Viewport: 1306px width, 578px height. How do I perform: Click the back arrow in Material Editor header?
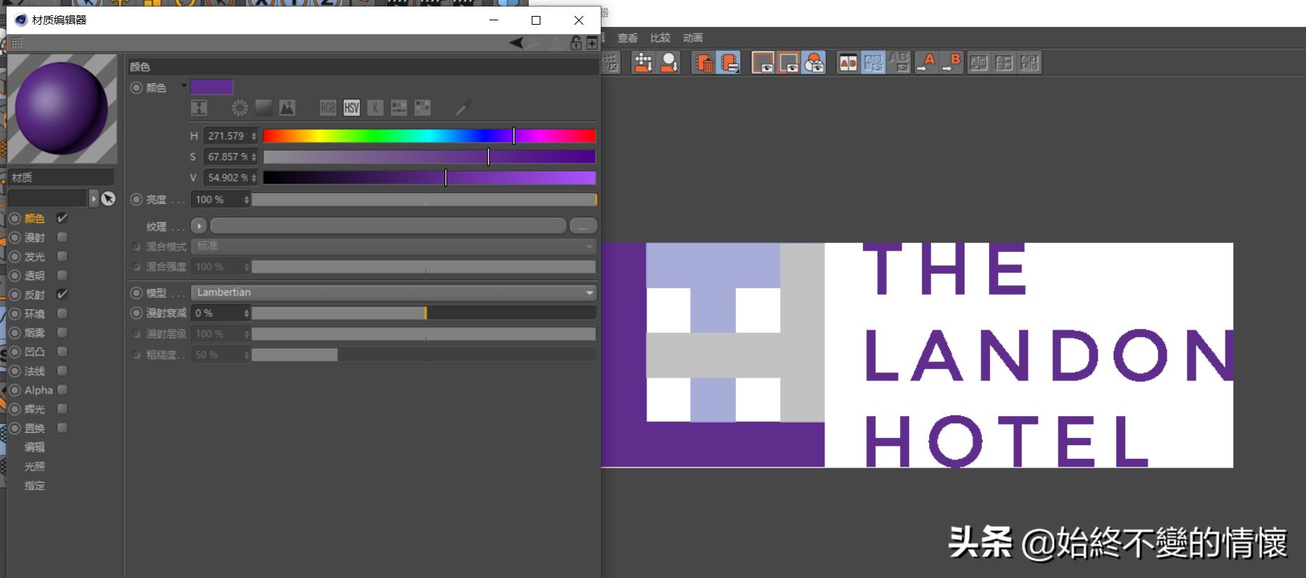pyautogui.click(x=516, y=43)
